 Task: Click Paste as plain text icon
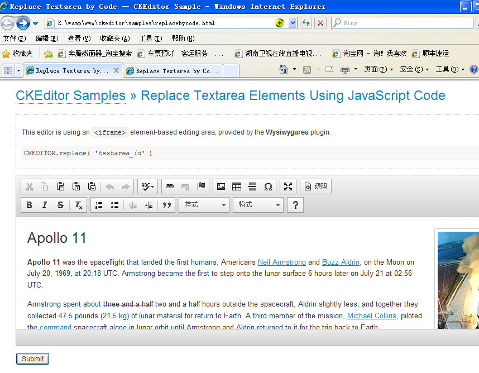(x=76, y=187)
